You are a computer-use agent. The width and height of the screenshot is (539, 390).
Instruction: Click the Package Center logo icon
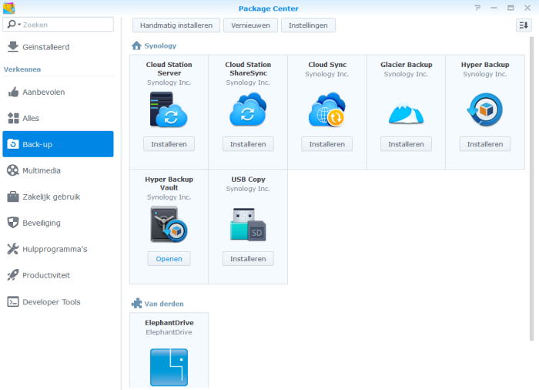pyautogui.click(x=8, y=8)
